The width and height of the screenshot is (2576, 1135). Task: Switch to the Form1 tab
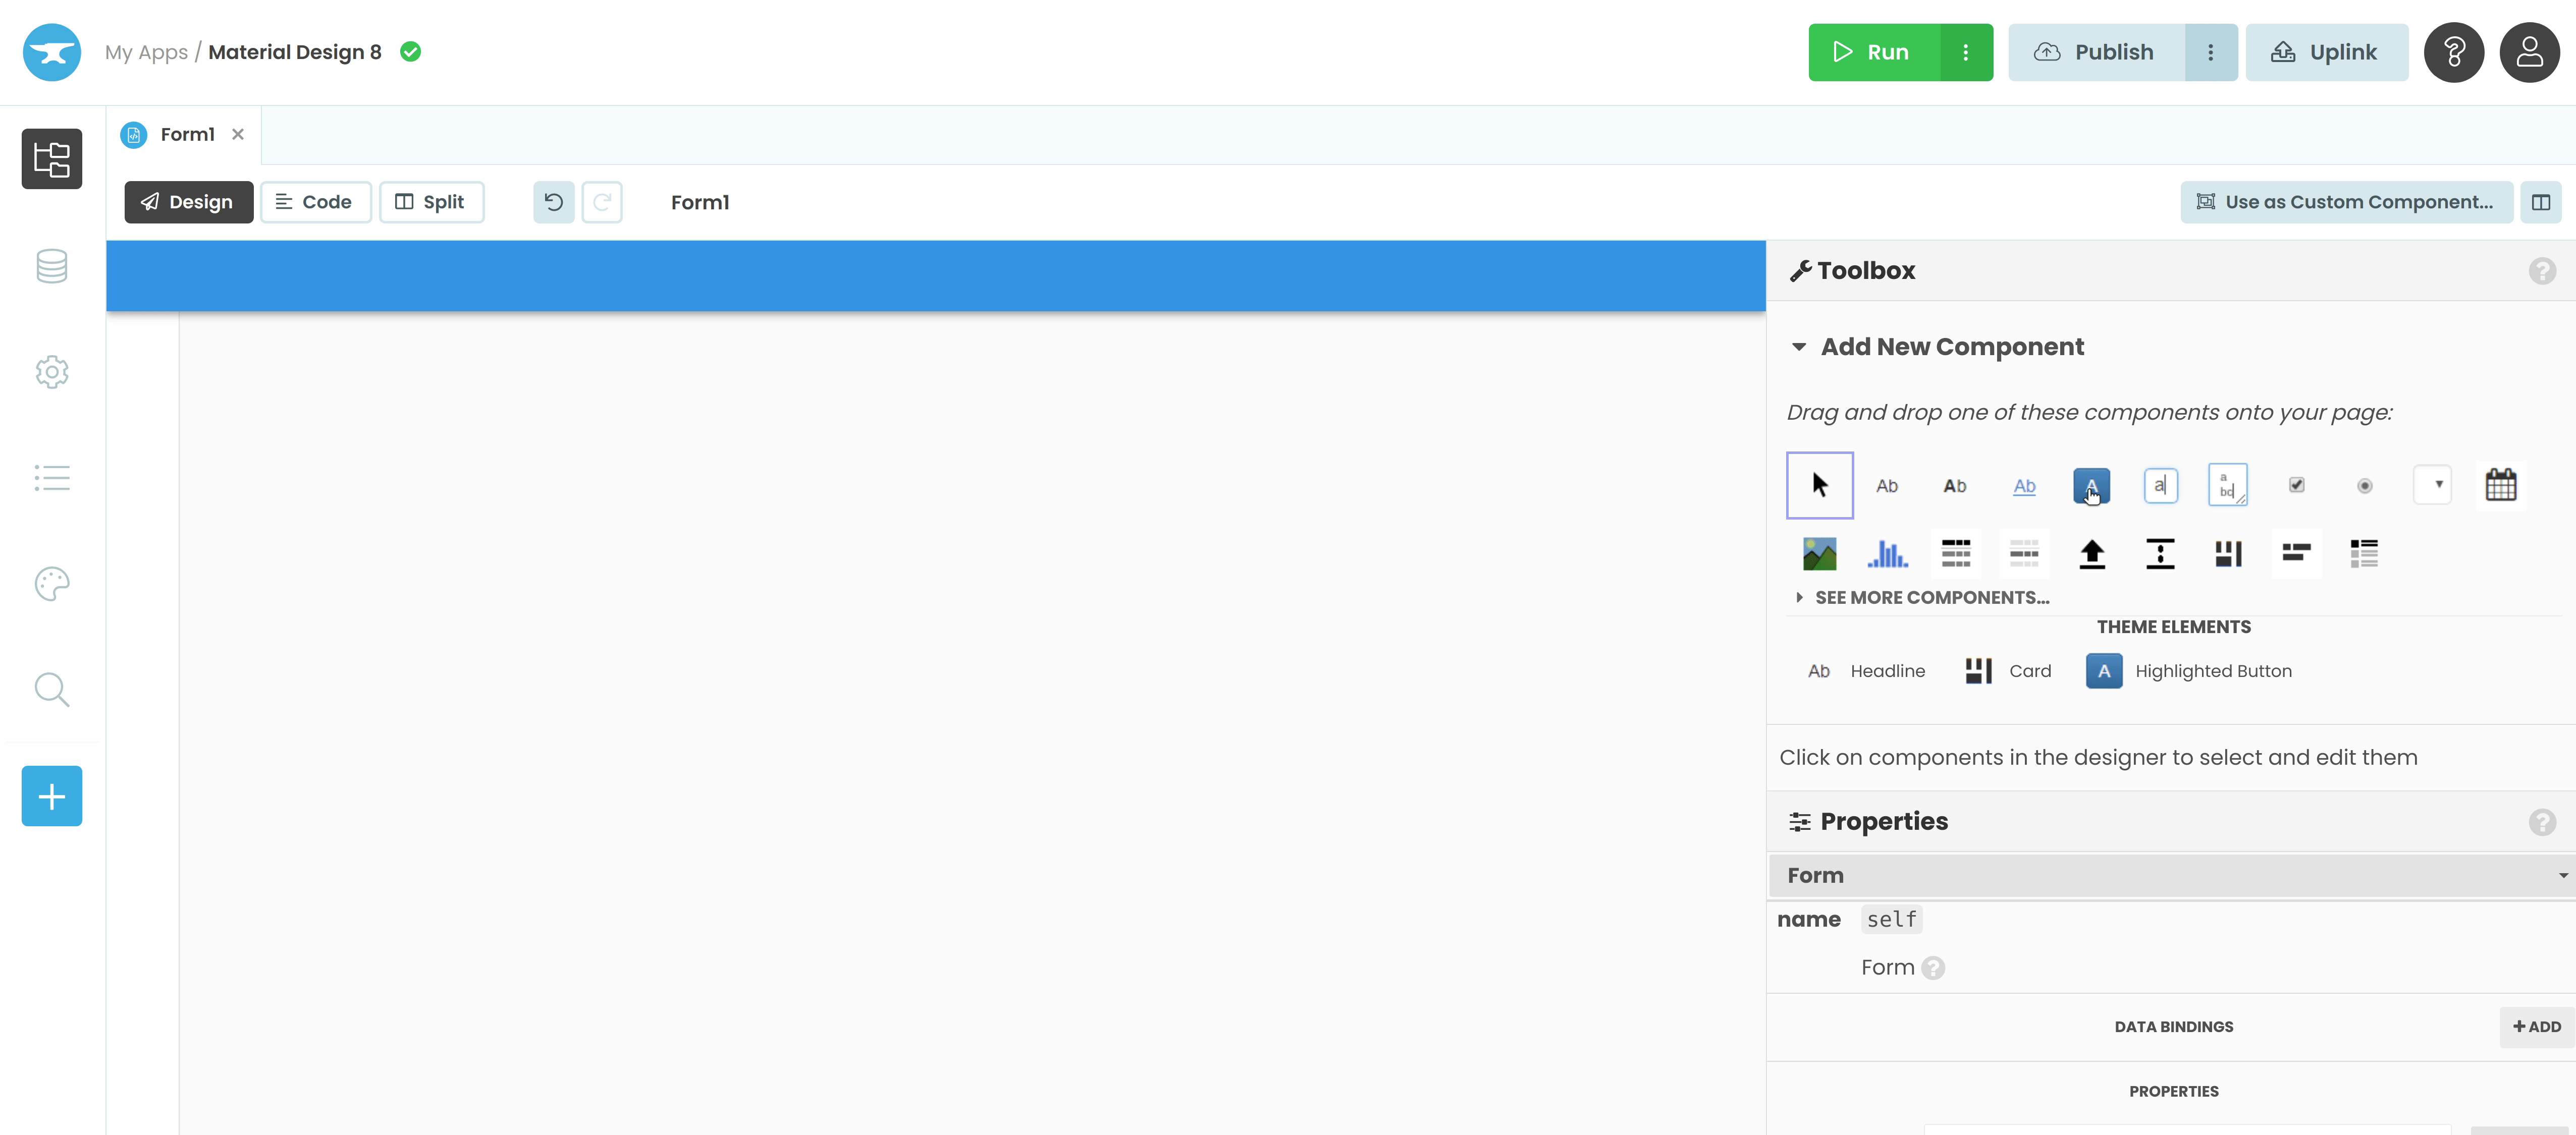186,133
